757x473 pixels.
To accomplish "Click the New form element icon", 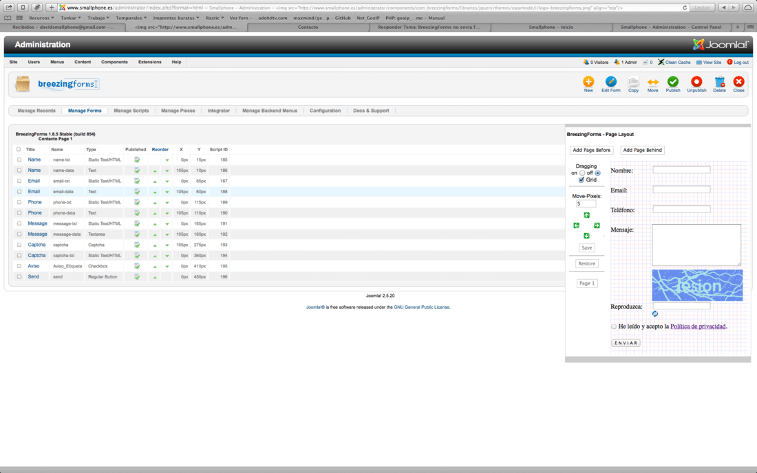I will coord(588,82).
